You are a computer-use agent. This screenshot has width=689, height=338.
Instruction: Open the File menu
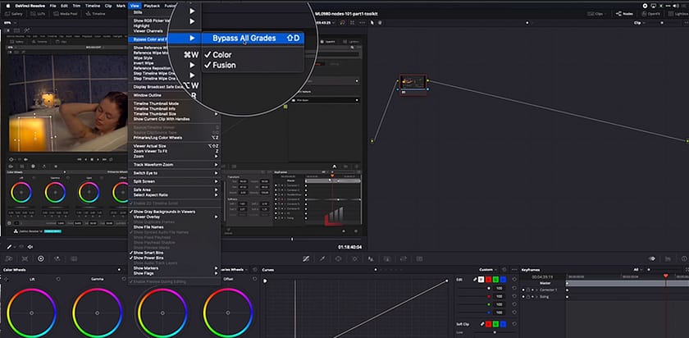(52, 7)
